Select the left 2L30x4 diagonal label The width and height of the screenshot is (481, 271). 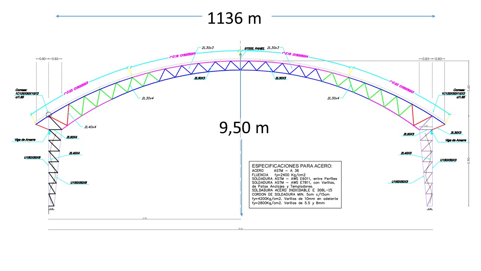(x=148, y=98)
